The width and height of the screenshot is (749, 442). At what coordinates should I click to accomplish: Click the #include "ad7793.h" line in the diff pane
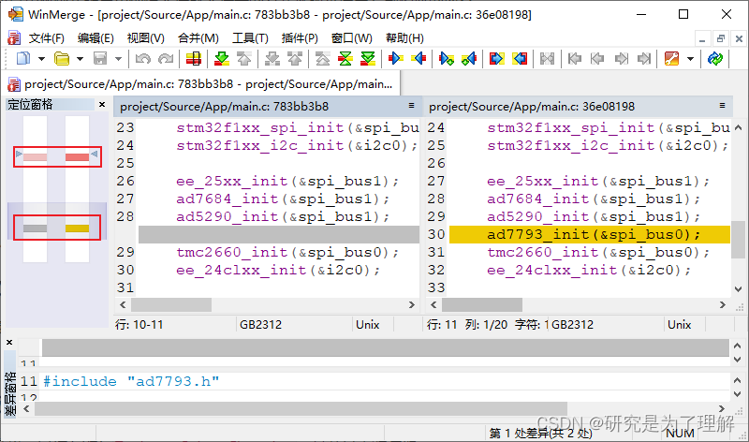tap(131, 381)
